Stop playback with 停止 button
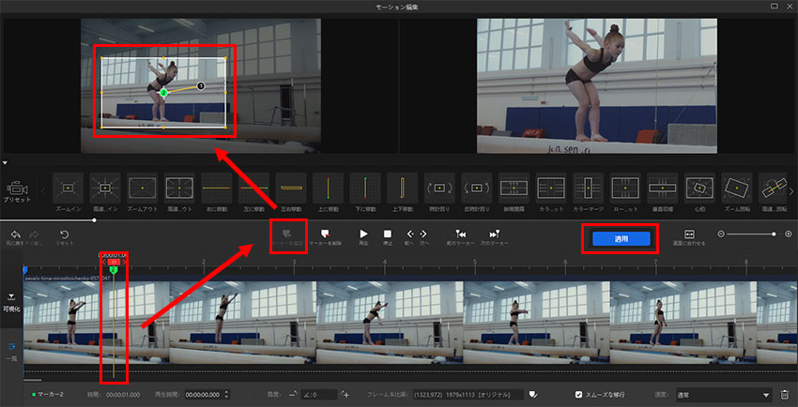 (388, 234)
